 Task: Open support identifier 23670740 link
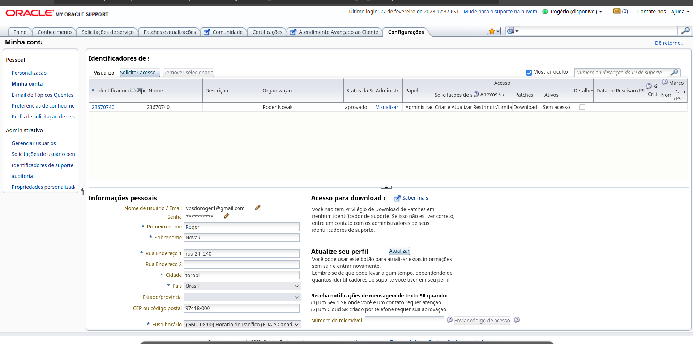pyautogui.click(x=103, y=107)
